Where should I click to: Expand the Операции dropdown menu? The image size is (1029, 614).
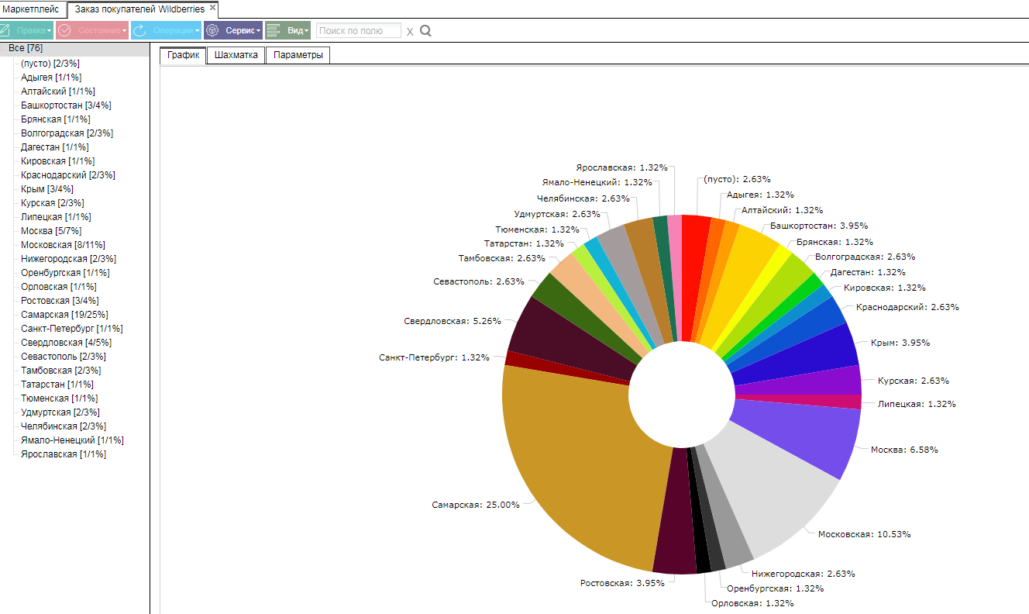[166, 30]
